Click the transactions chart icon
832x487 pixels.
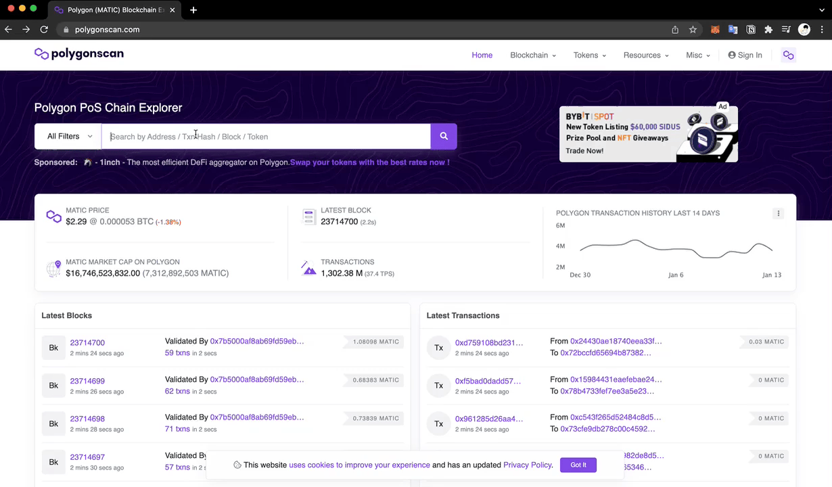coord(309,269)
